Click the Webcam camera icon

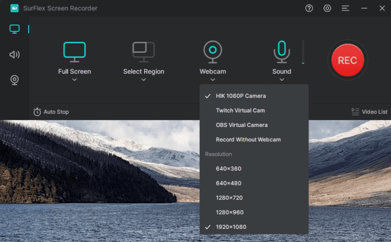coord(213,51)
